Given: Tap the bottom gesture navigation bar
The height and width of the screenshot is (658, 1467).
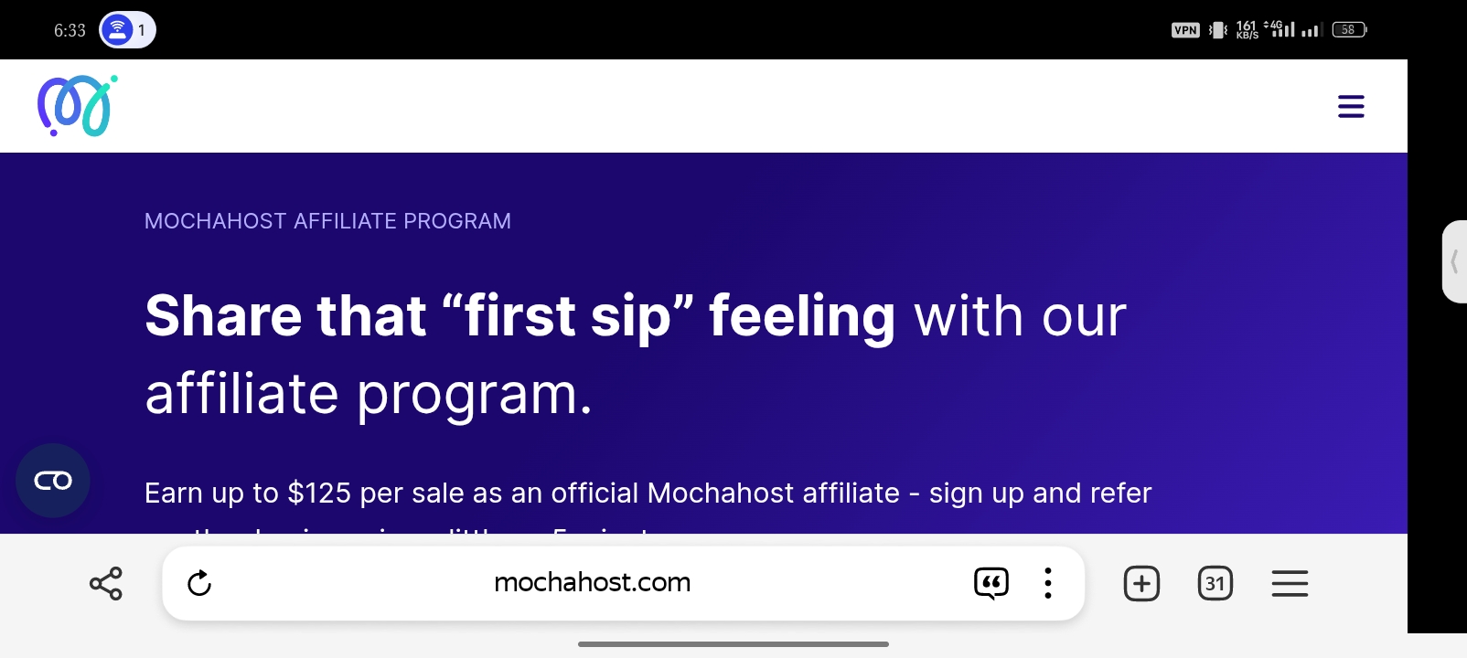Looking at the screenshot, I should (x=733, y=644).
